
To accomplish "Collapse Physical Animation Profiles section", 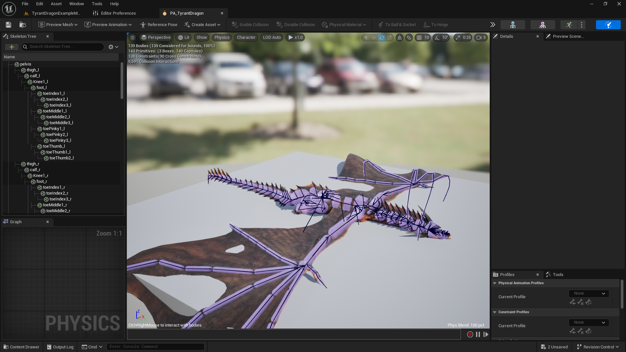I will (x=495, y=283).
